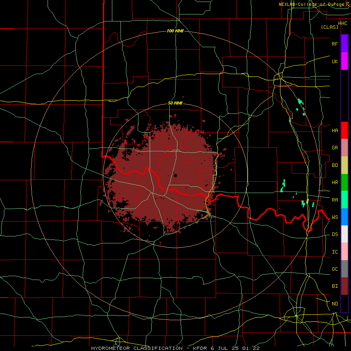Click the BI legend label
The image size is (351, 351).
(335, 286)
